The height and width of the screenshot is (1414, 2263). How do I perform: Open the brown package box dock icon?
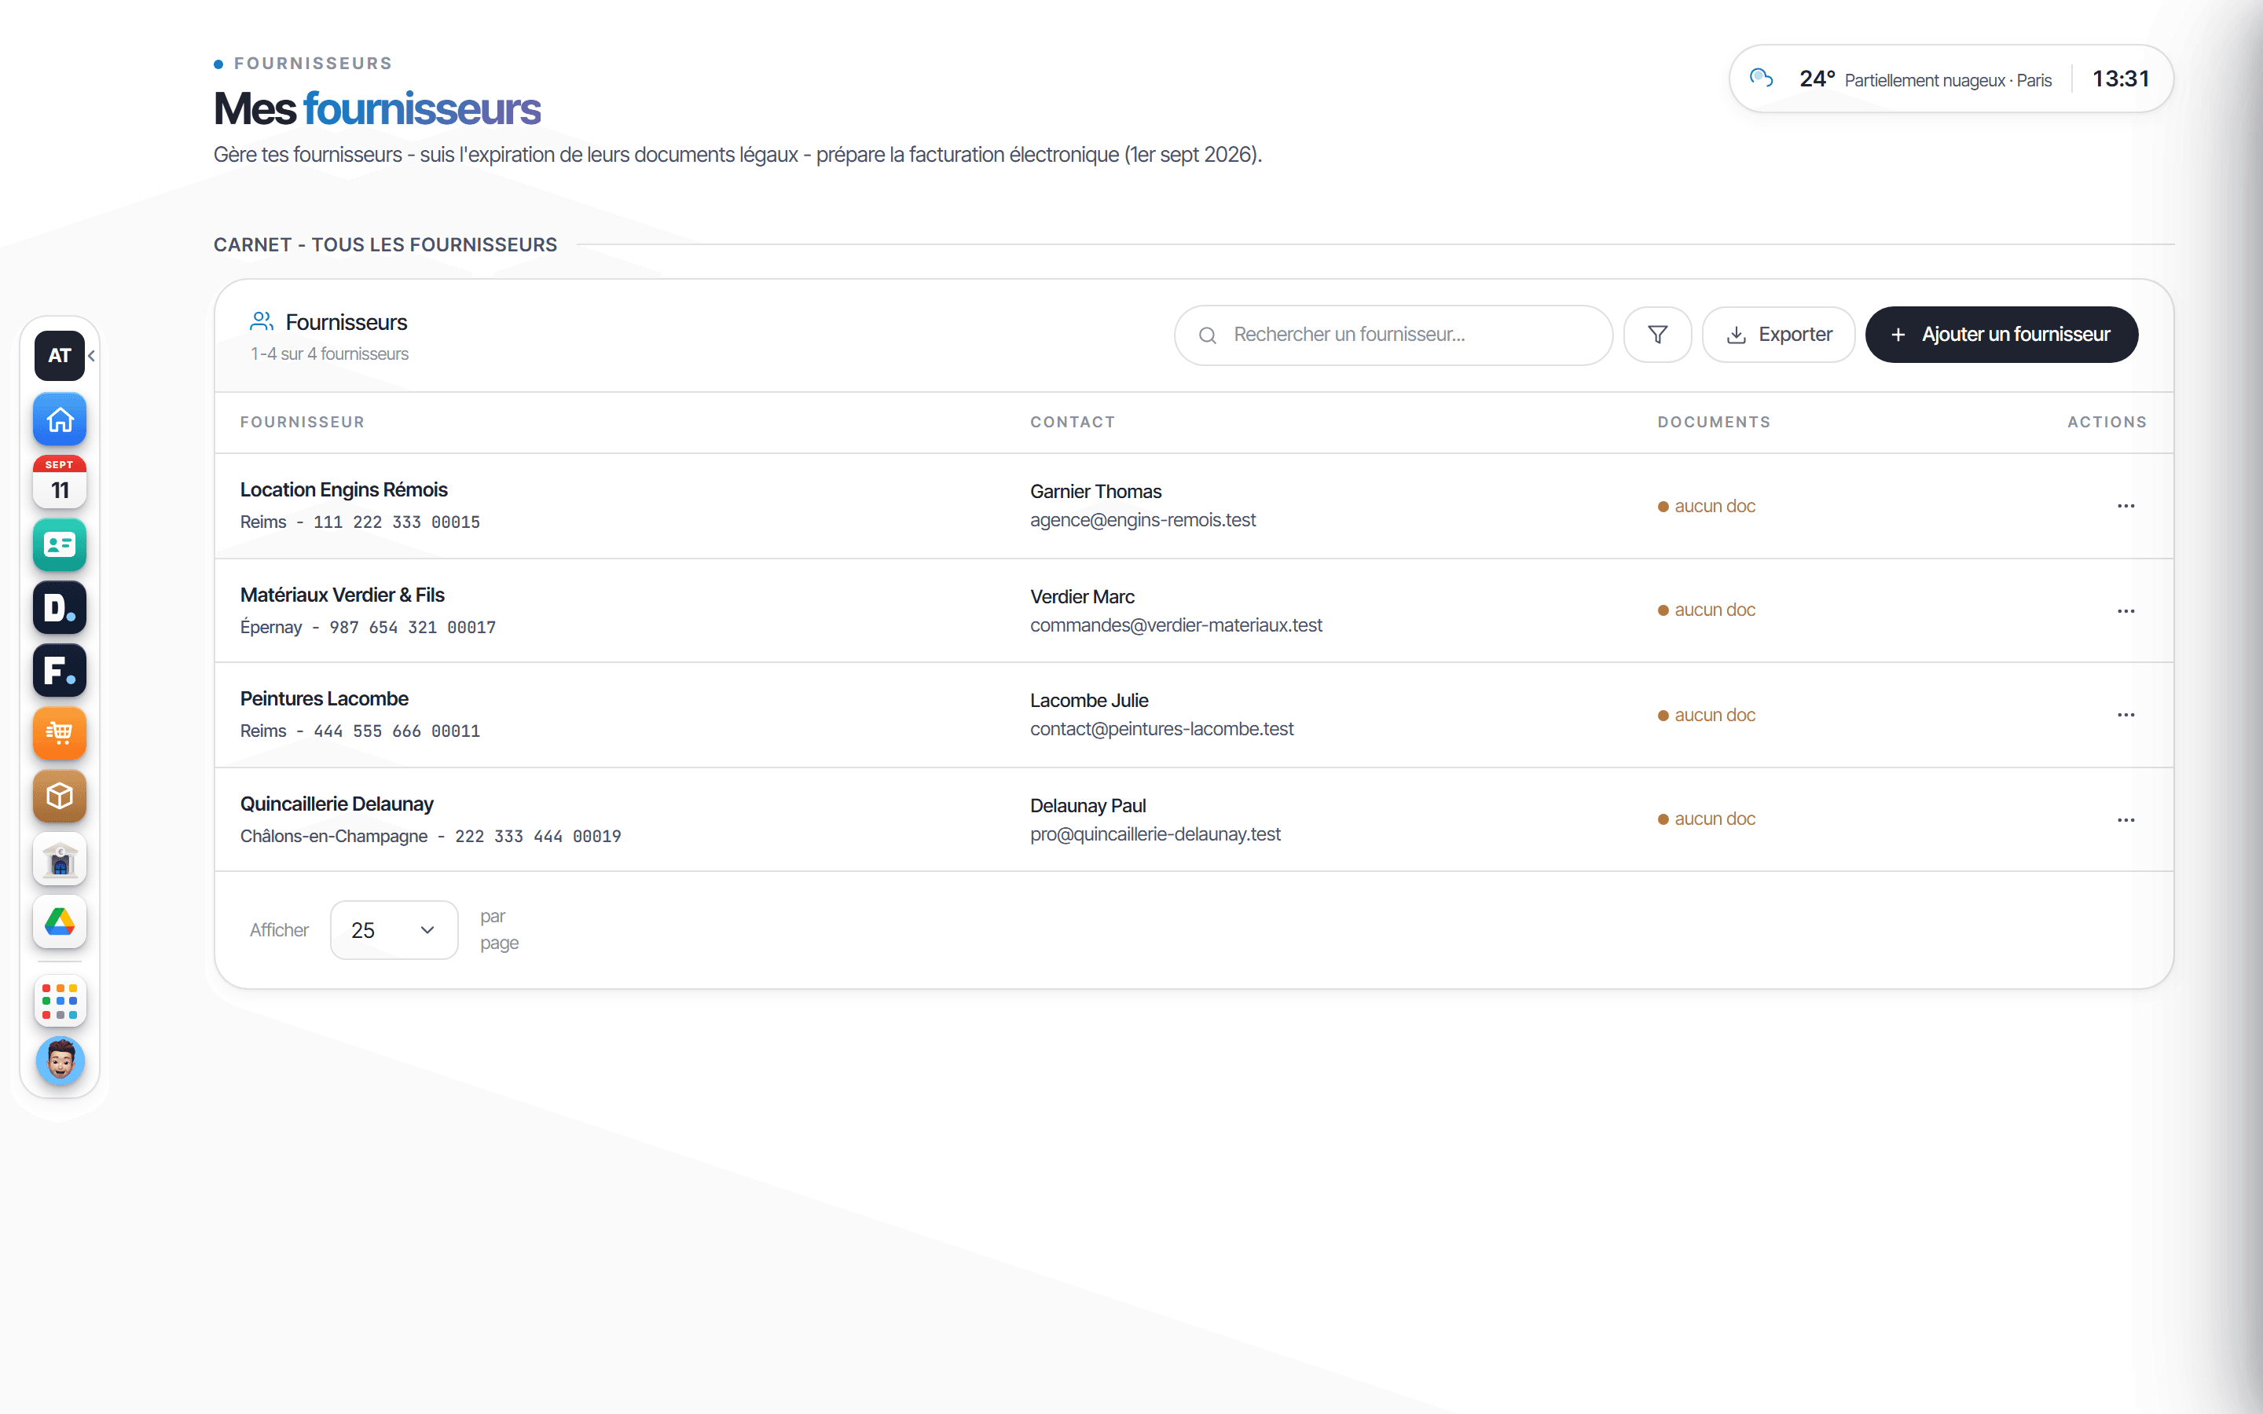tap(60, 796)
